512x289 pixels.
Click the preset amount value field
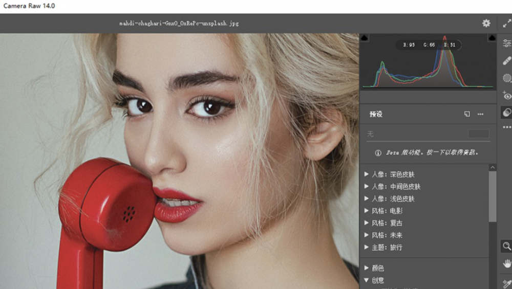point(479,134)
